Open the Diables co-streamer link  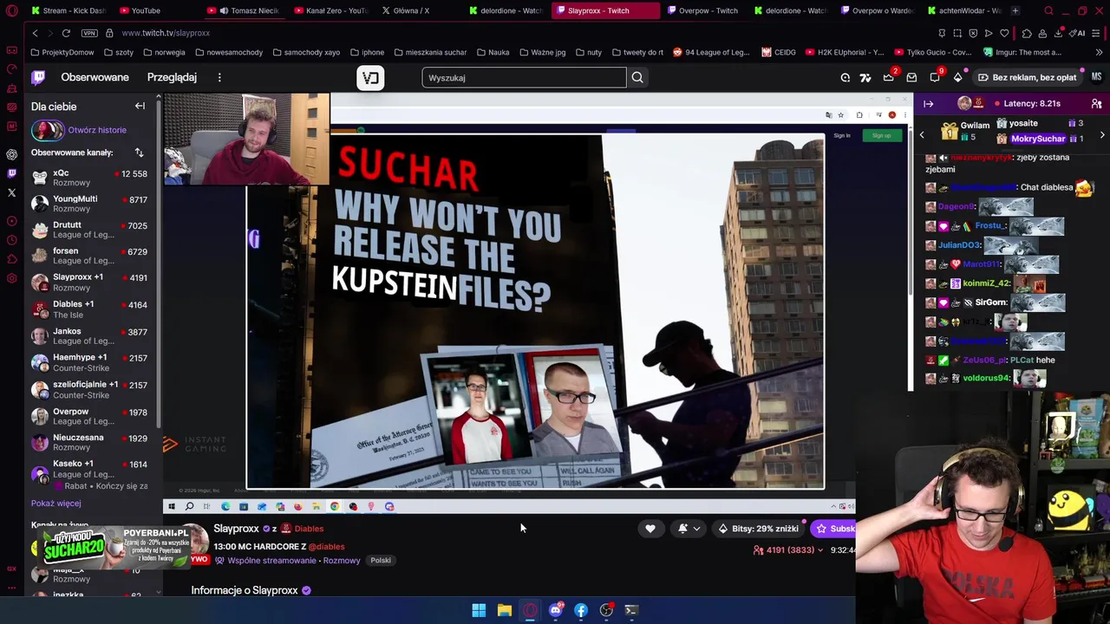(x=309, y=529)
